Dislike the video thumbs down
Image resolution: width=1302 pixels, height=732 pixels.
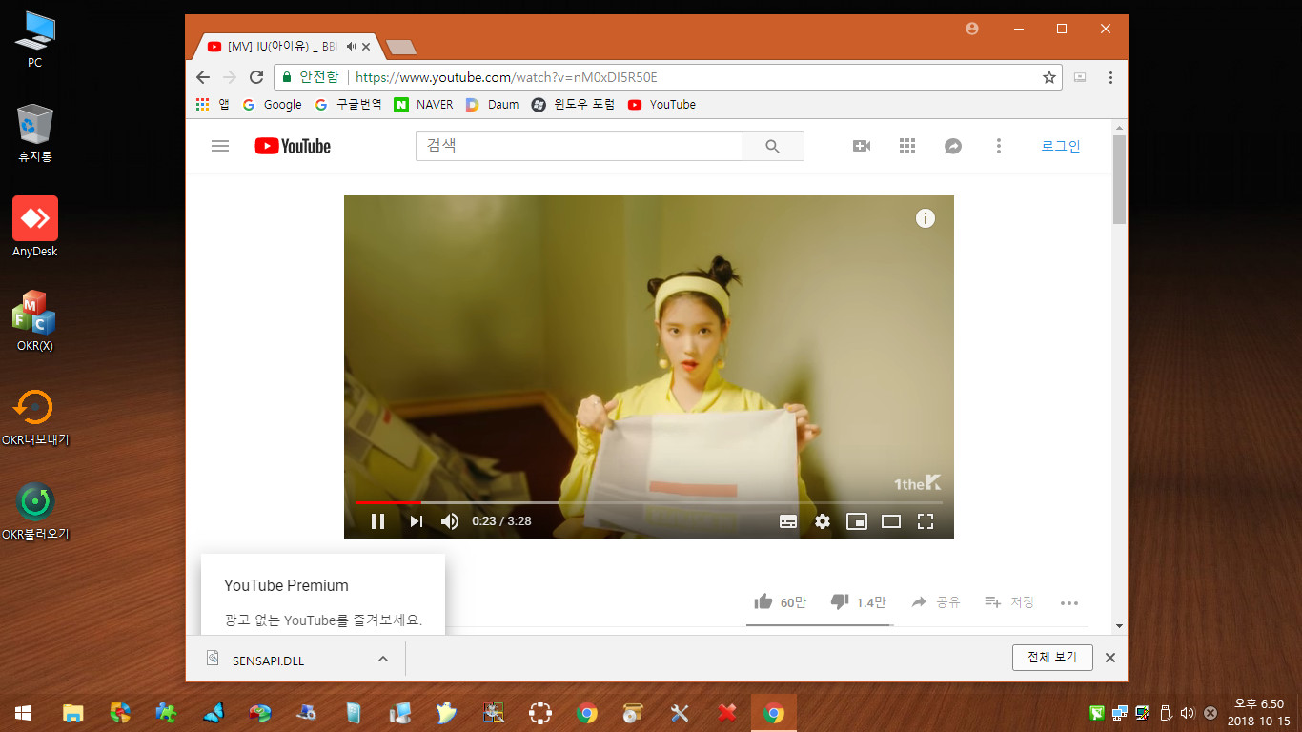click(858, 602)
